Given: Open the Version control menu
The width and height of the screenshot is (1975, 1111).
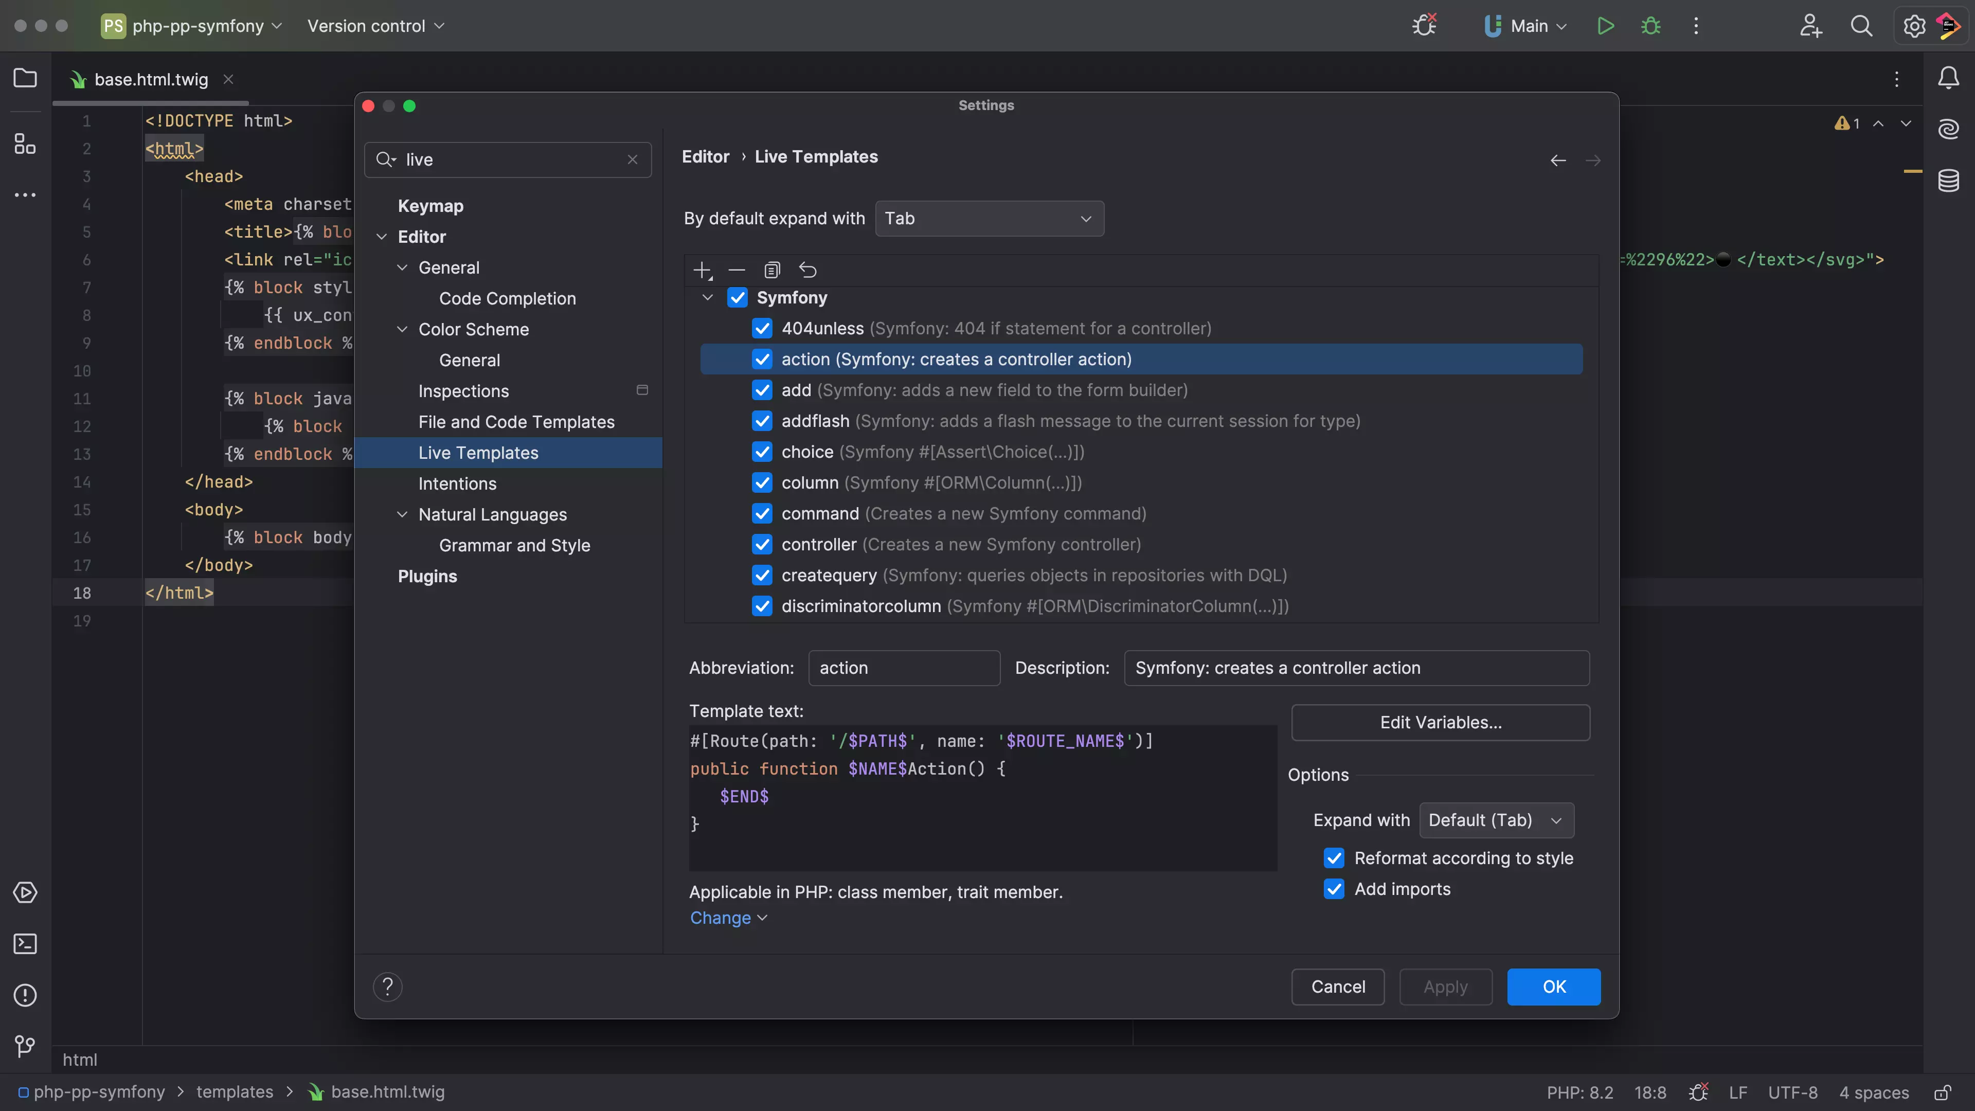Looking at the screenshot, I should pos(375,25).
